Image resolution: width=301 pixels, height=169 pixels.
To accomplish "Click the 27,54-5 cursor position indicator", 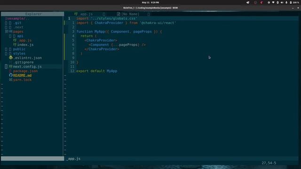I will (x=269, y=163).
